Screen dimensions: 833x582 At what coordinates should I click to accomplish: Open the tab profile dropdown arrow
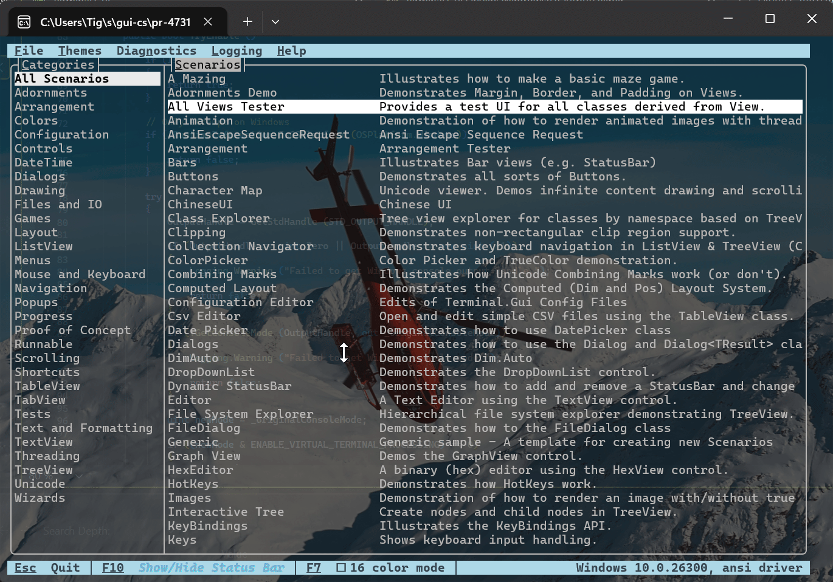coord(275,22)
